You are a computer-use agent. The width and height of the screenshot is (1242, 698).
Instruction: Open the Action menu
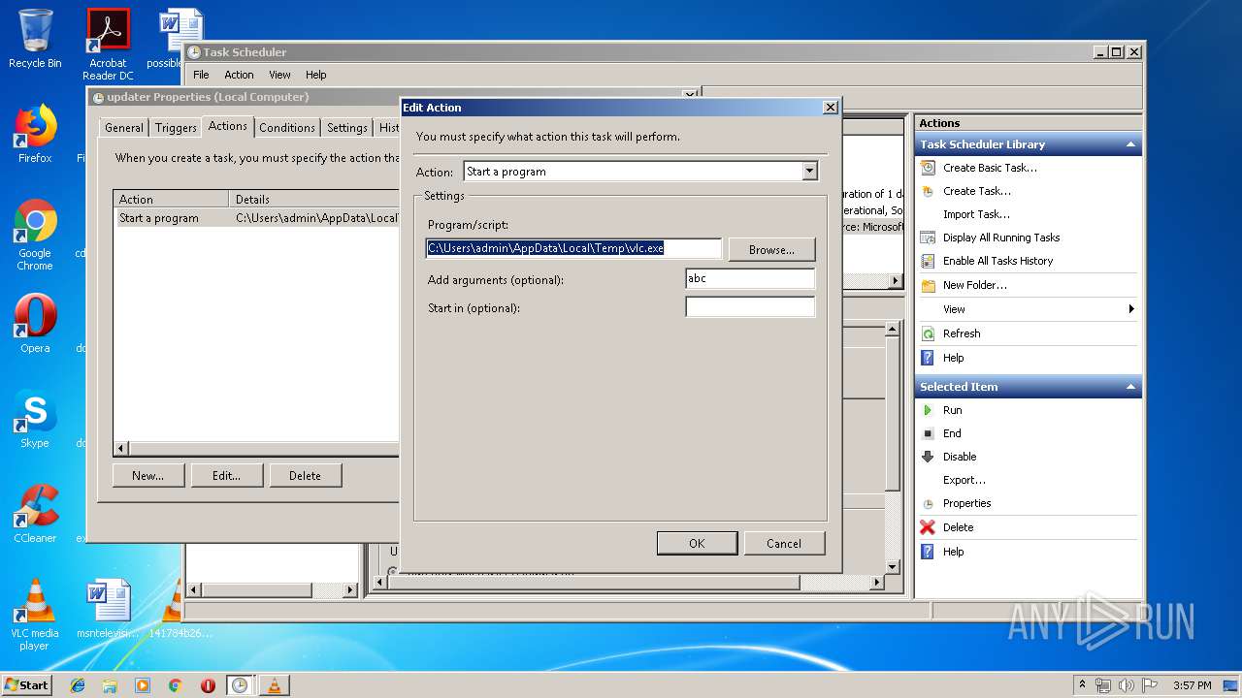click(x=239, y=75)
